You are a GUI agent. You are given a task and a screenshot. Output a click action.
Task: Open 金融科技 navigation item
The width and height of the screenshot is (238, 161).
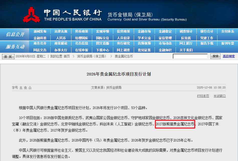point(40,38)
